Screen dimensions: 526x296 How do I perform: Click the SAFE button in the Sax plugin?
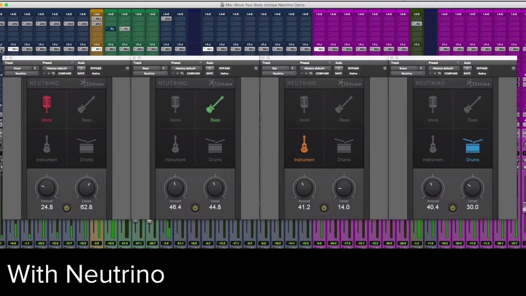tap(339, 74)
